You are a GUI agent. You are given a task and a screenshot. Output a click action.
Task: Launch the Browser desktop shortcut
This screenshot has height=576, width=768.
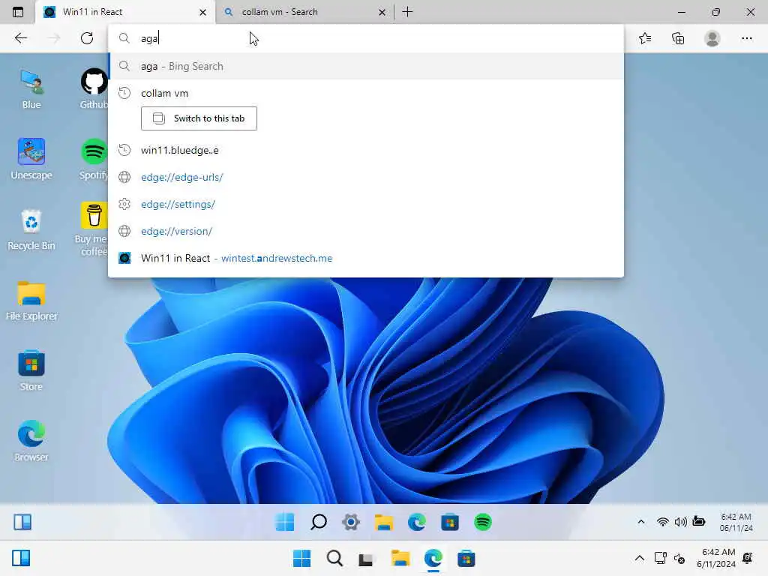click(31, 441)
